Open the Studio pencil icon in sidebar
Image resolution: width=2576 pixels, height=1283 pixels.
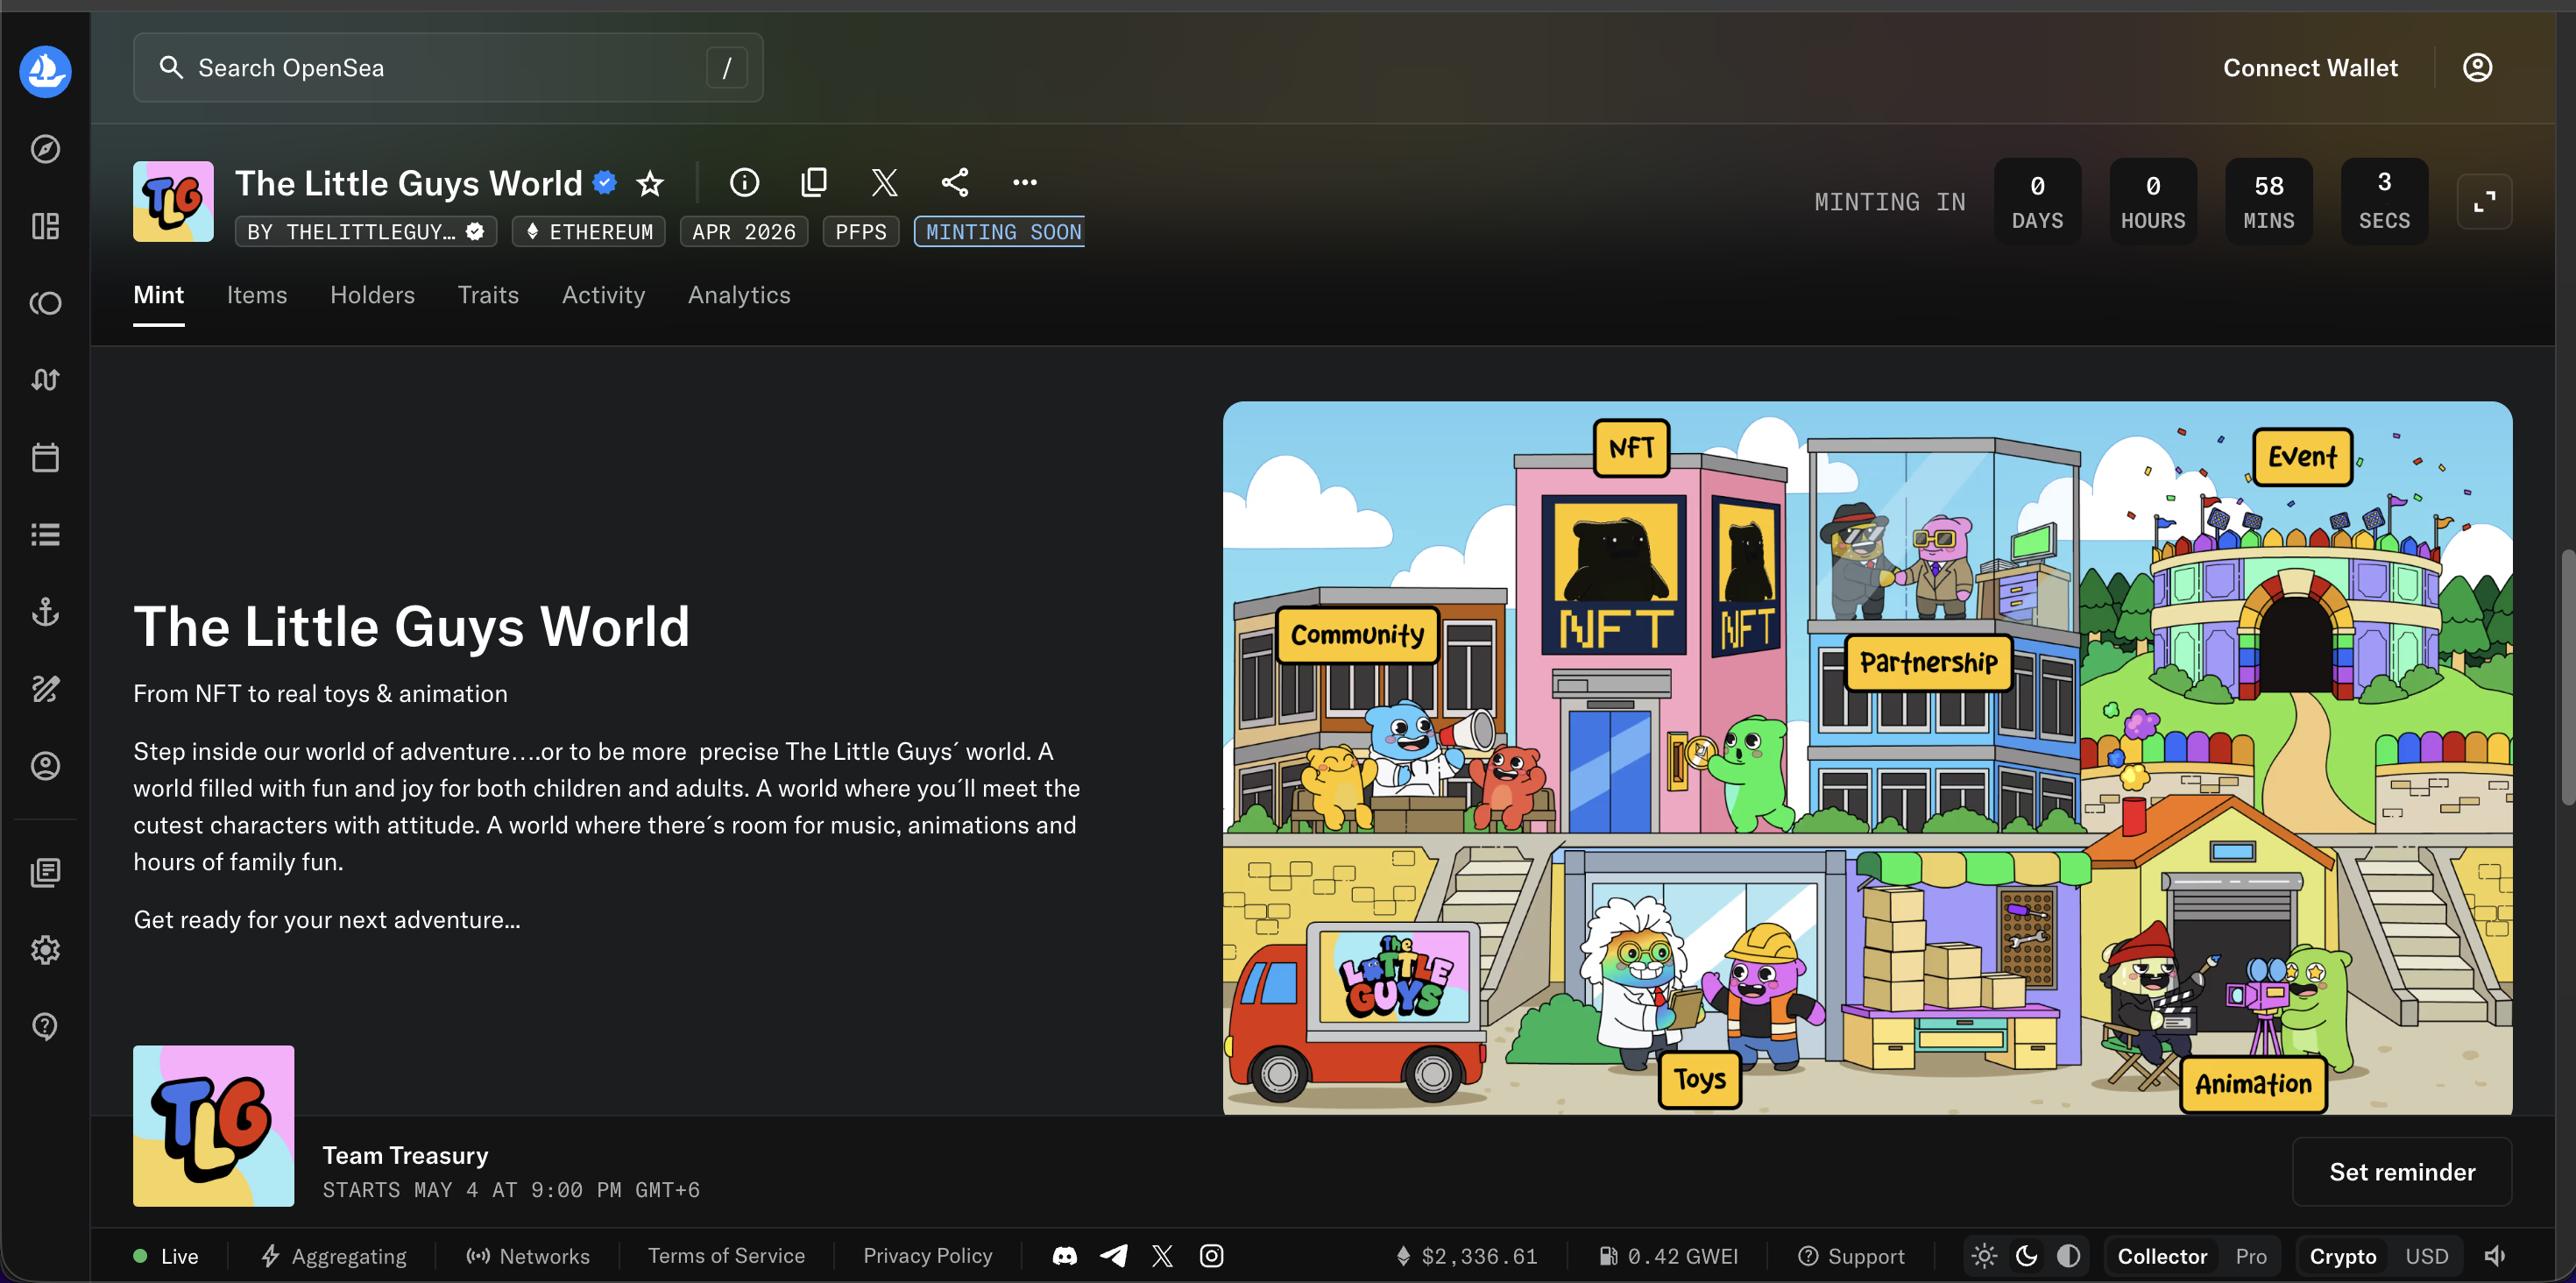tap(45, 688)
